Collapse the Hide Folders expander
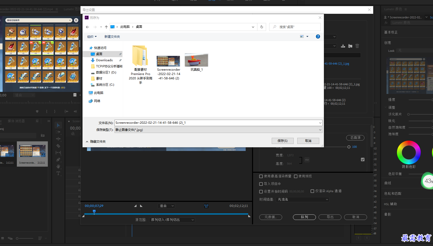433x246 pixels. (96, 142)
